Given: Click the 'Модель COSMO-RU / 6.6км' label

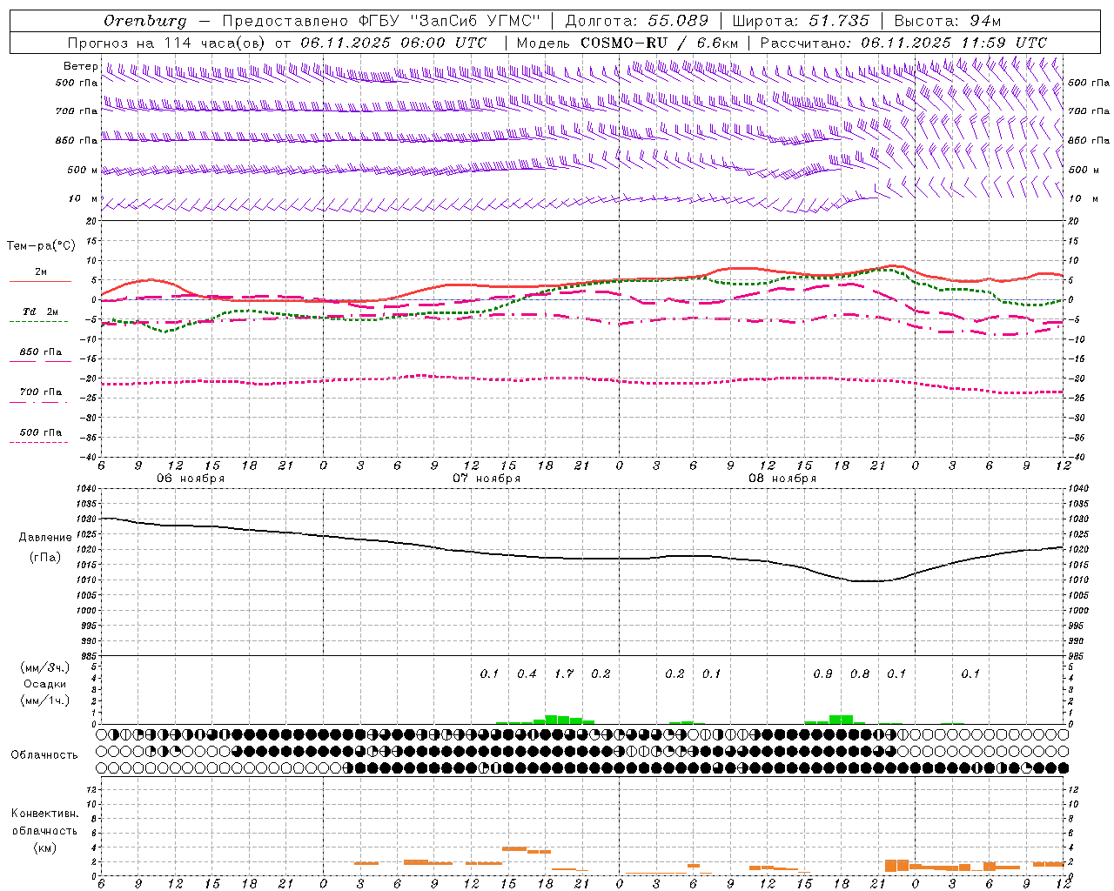Looking at the screenshot, I should click(627, 43).
